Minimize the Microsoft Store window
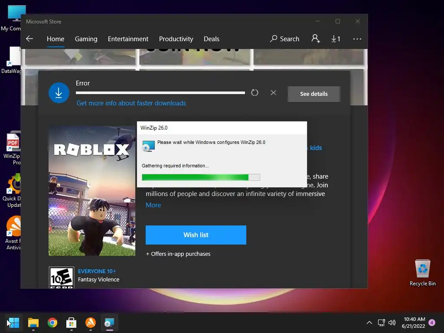This screenshot has height=333, width=444. click(318, 21)
